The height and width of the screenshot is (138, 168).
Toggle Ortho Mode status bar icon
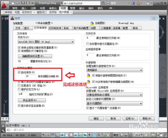[57, 135]
